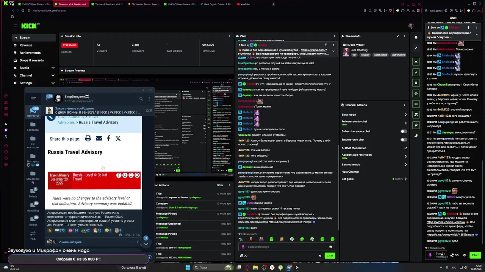Screen dimensions: 485x272
Task: Expand Set goals options
Action: (x=405, y=179)
